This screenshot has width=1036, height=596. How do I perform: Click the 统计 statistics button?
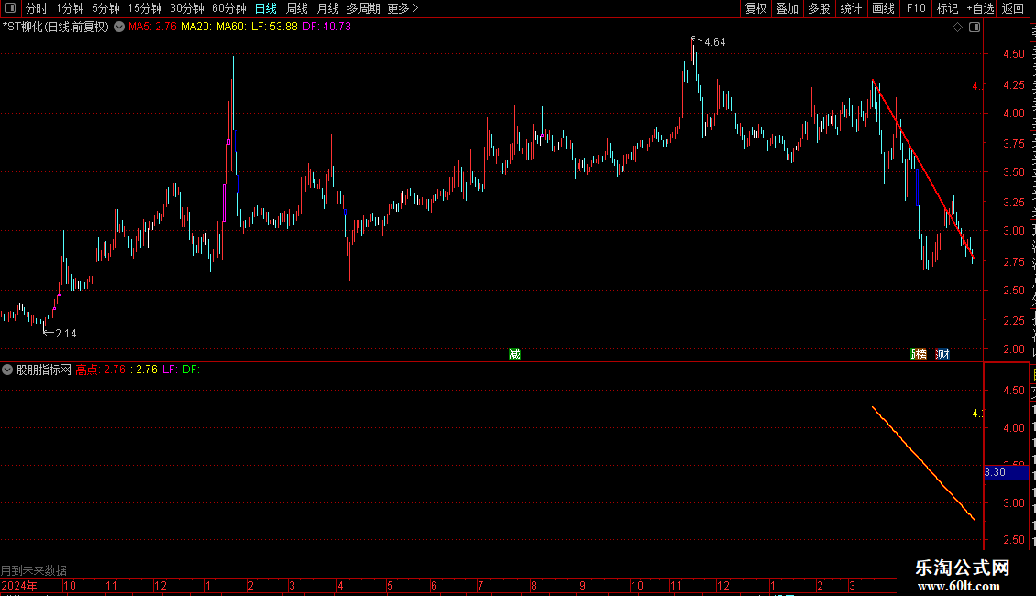tap(850, 8)
